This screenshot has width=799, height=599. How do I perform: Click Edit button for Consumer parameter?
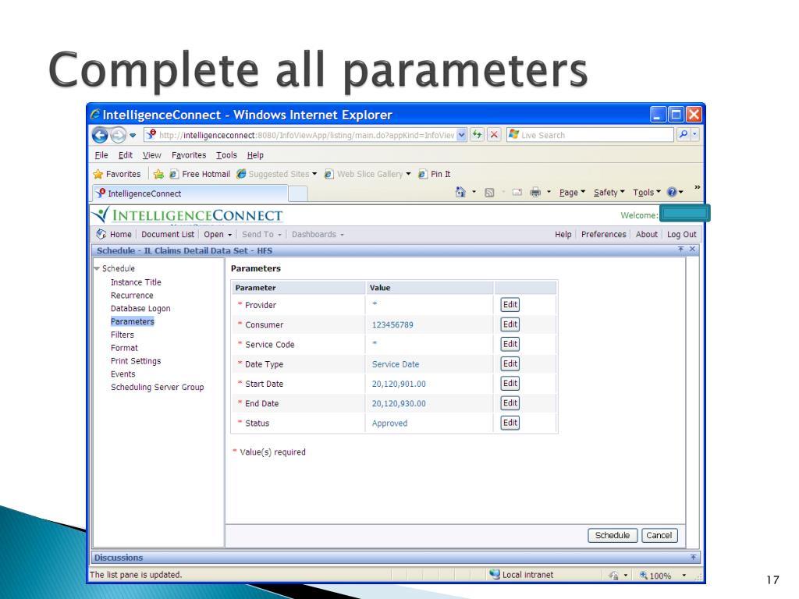click(x=510, y=324)
